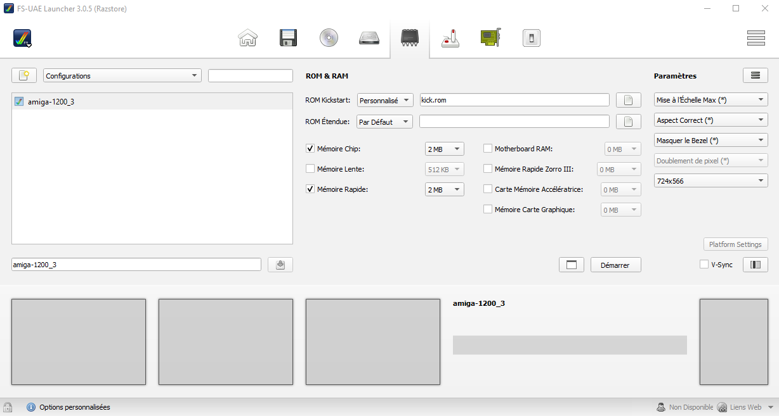Enable Carte Mémoire Accélératrice checkbox
Viewport: 779px width, 416px height.
[x=488, y=189]
